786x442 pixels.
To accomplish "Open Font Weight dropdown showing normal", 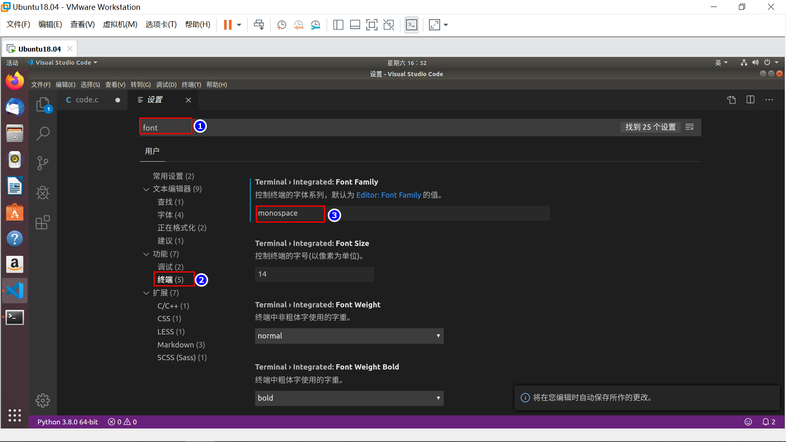I will (x=349, y=336).
